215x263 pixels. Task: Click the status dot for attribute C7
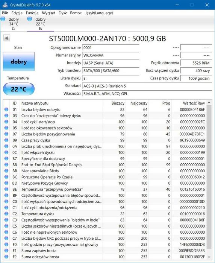[x=6, y=238]
